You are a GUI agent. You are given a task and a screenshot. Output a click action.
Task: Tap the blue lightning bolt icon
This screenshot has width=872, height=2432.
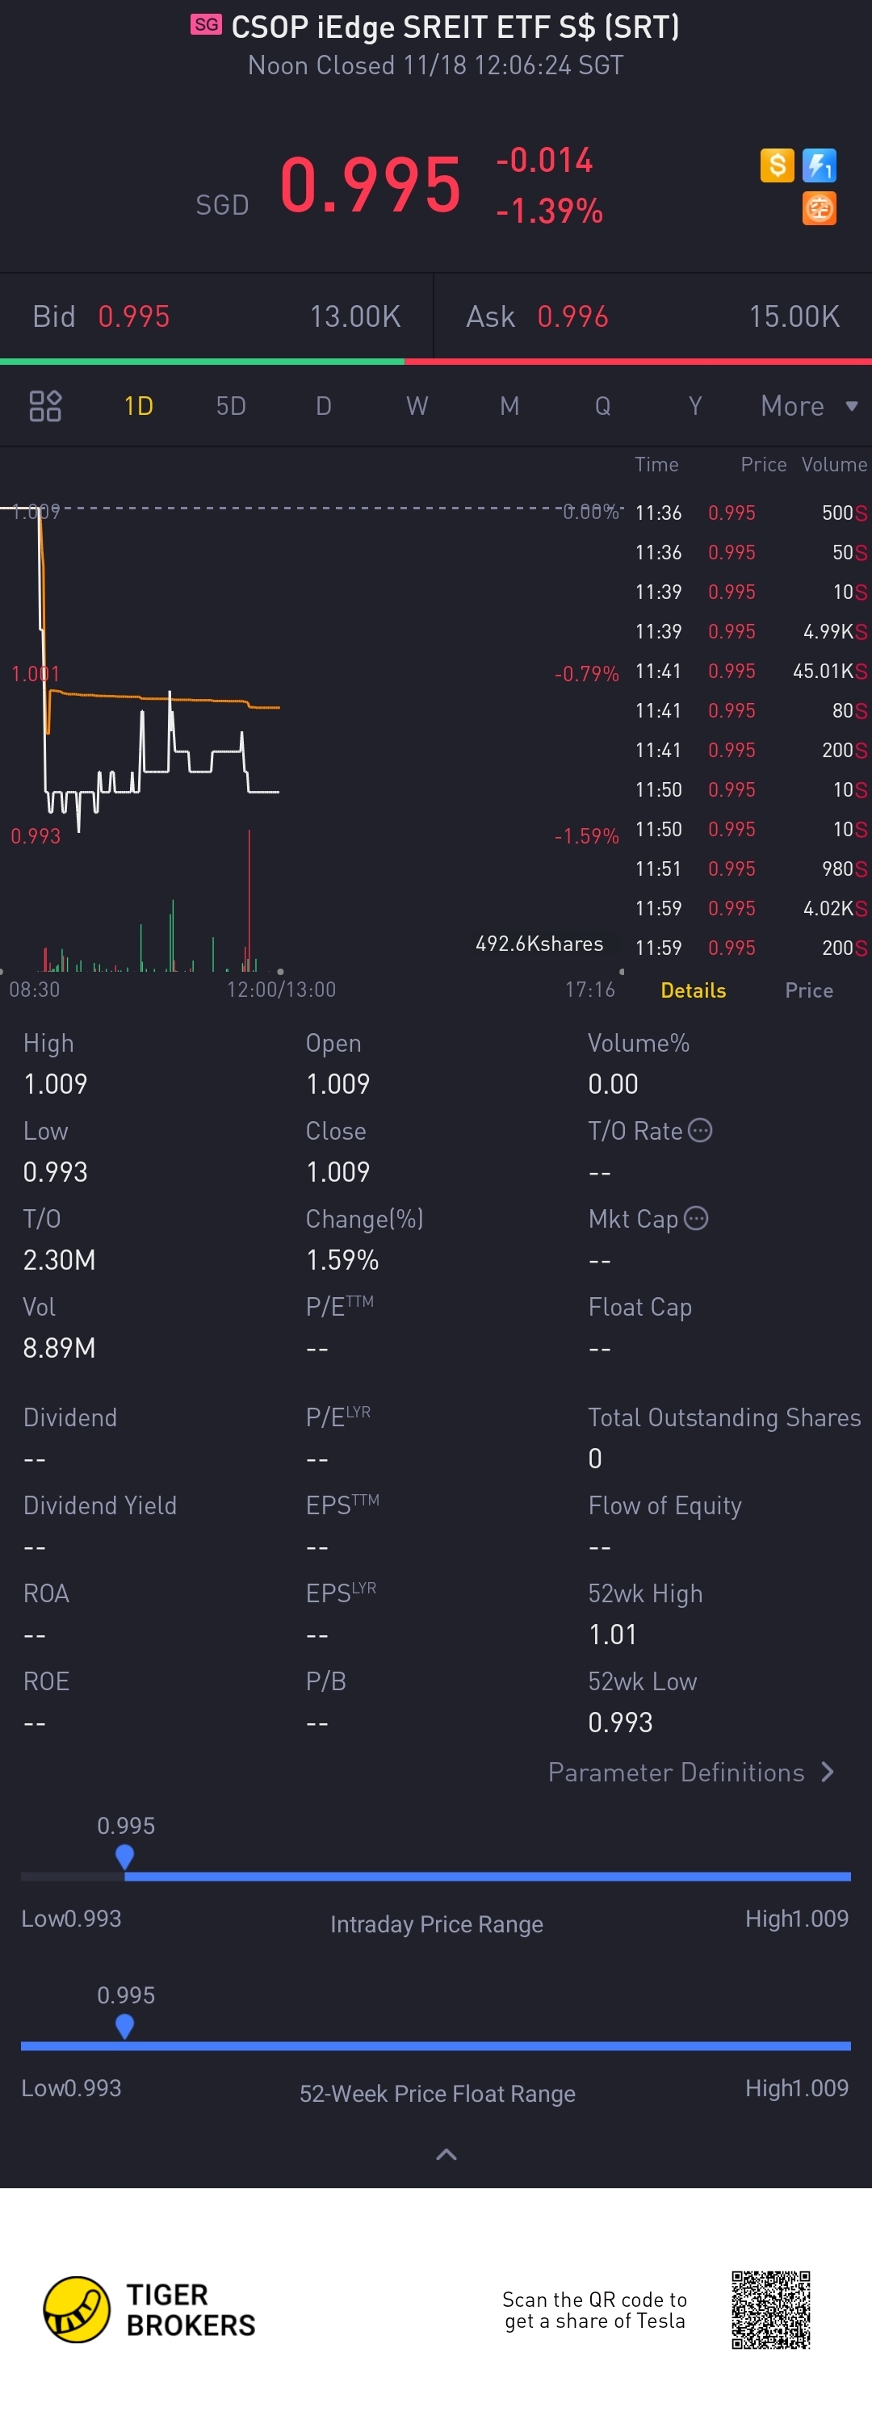[x=819, y=166]
